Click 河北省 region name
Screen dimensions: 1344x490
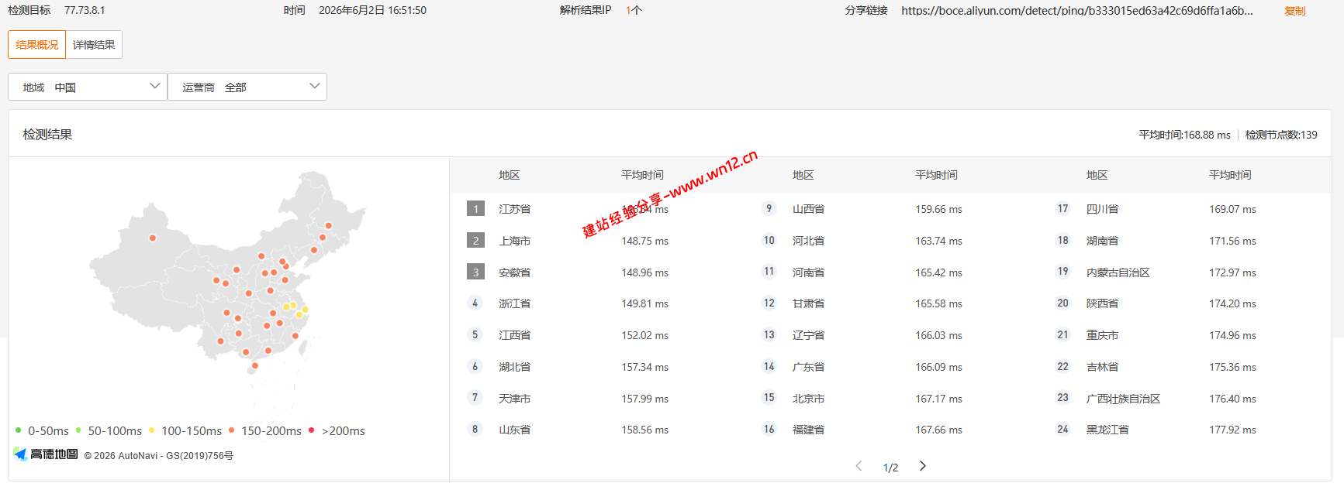[808, 241]
